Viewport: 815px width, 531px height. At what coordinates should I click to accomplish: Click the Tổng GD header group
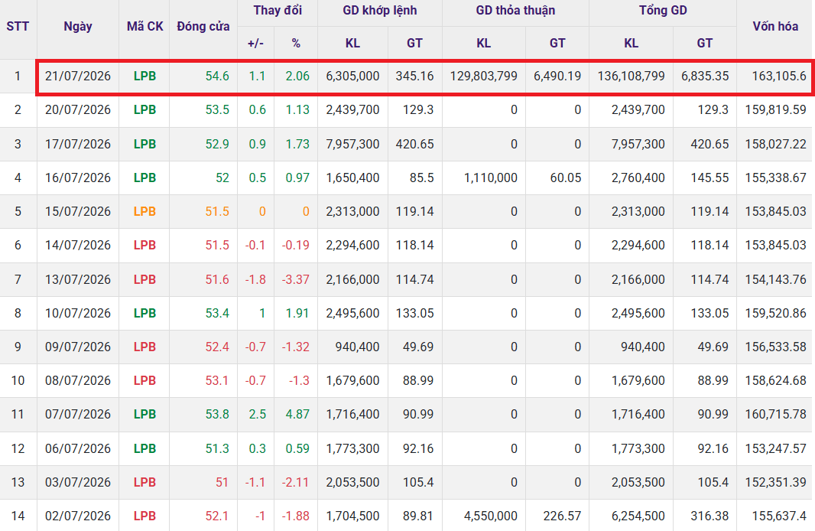coord(663,11)
